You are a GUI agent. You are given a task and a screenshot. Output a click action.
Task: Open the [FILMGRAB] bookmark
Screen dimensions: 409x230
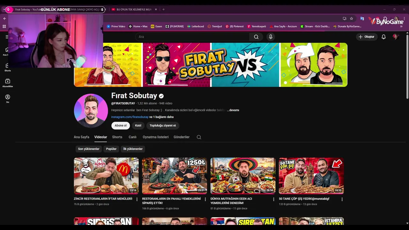point(174,27)
